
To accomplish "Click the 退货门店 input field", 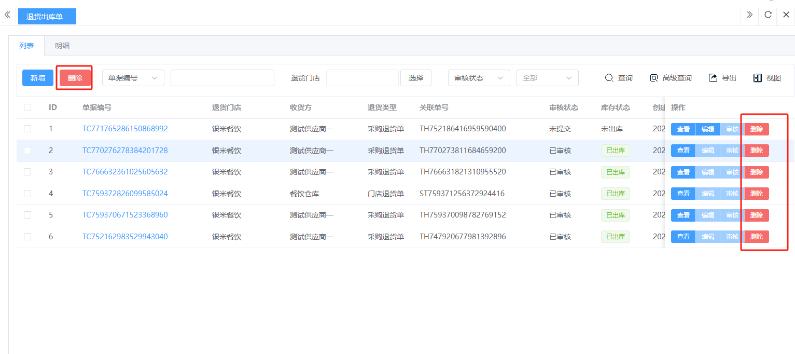I will tap(362, 78).
